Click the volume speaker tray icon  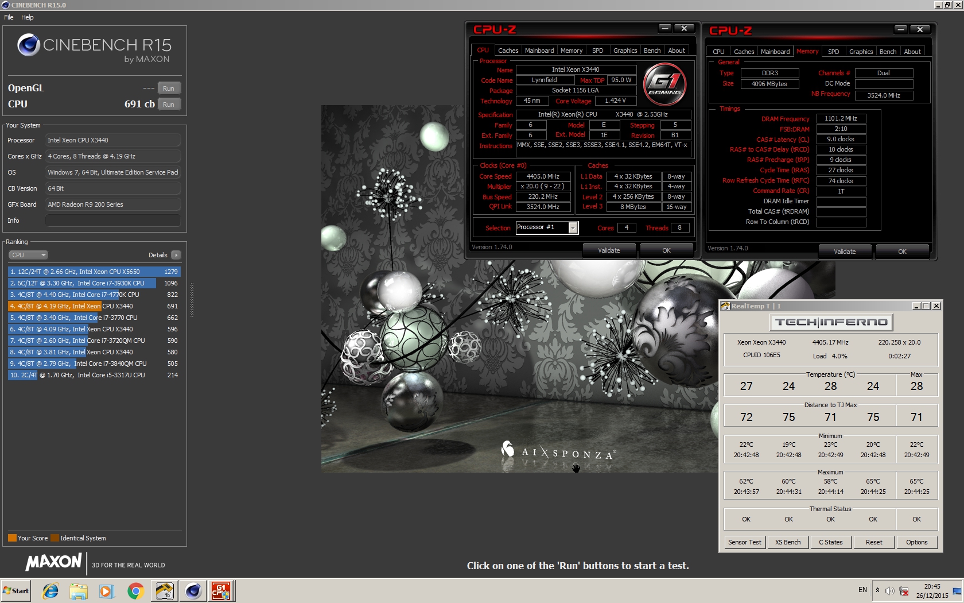click(x=890, y=591)
